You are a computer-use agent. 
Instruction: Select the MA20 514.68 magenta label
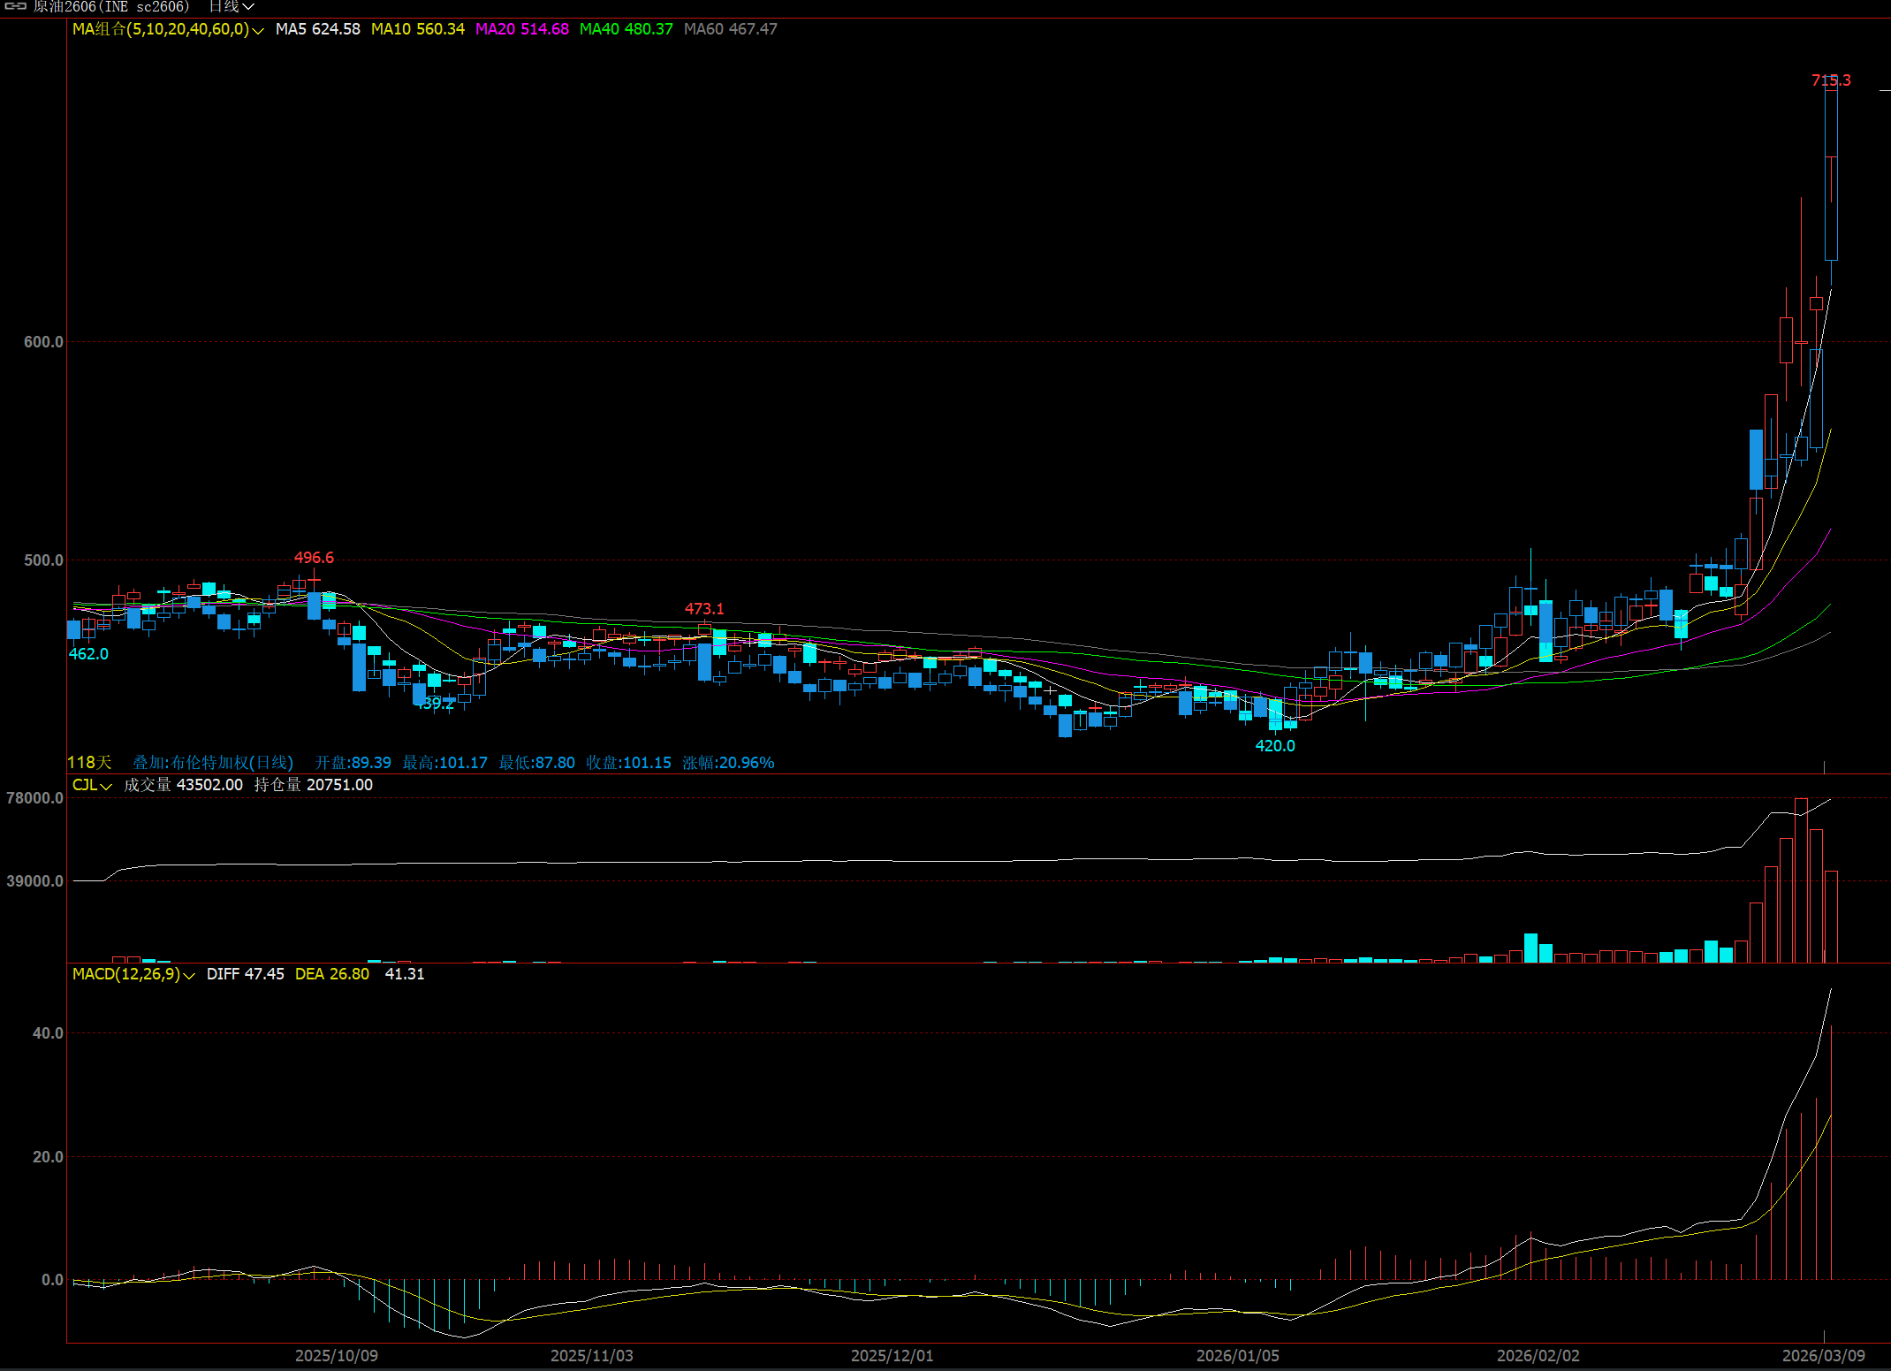[x=521, y=29]
